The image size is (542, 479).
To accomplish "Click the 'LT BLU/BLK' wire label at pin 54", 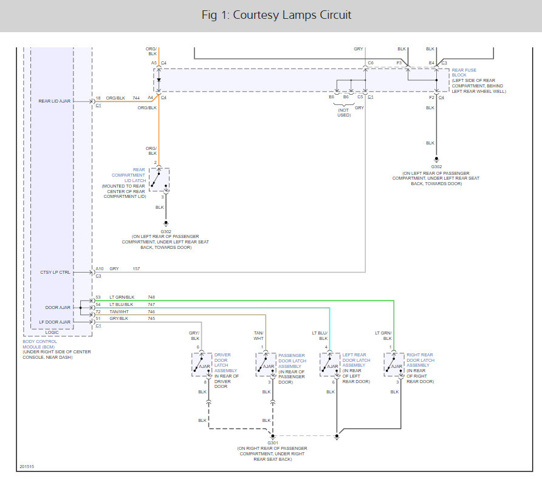I will (x=122, y=305).
